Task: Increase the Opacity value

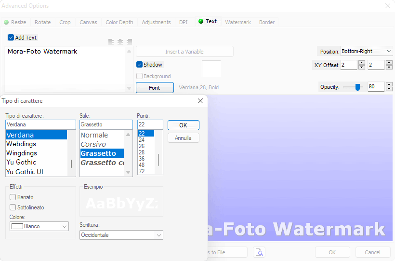Action: (x=389, y=84)
